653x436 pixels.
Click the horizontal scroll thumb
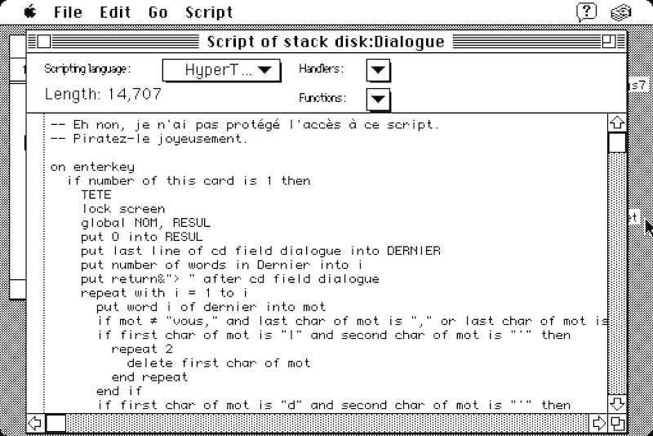56,424
